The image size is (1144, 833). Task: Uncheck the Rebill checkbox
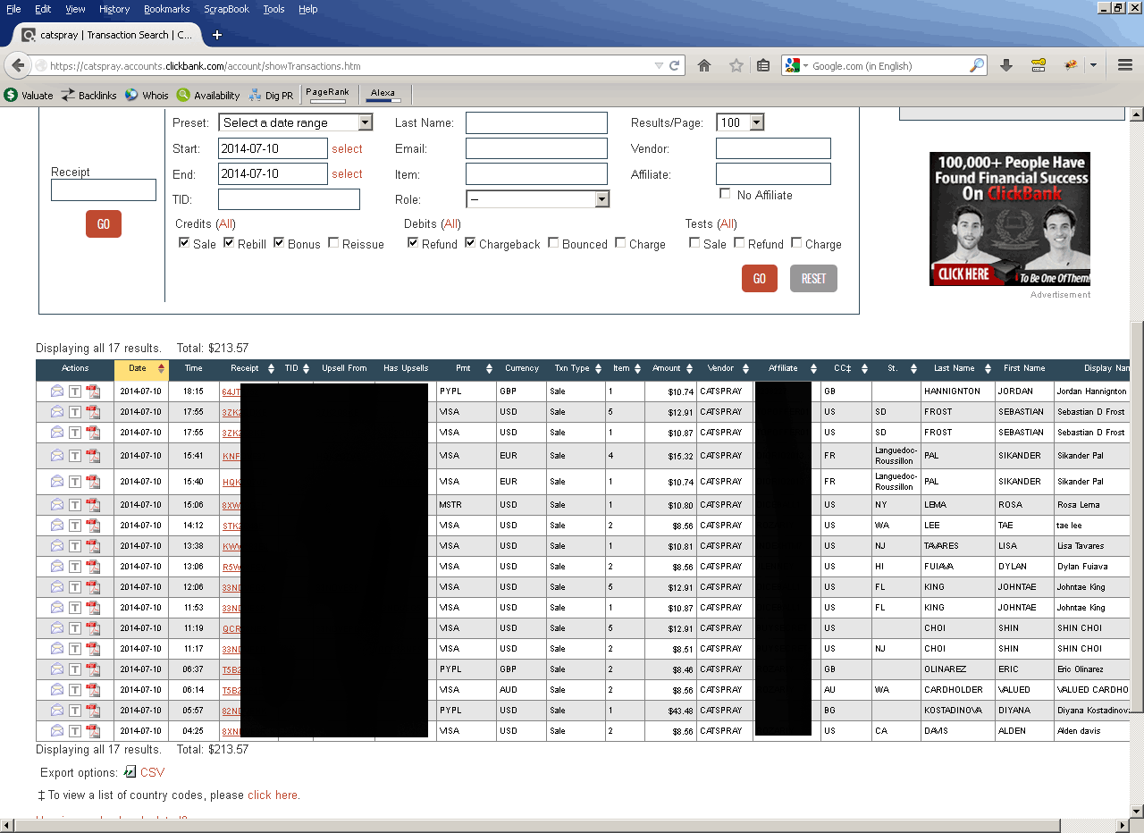click(229, 242)
